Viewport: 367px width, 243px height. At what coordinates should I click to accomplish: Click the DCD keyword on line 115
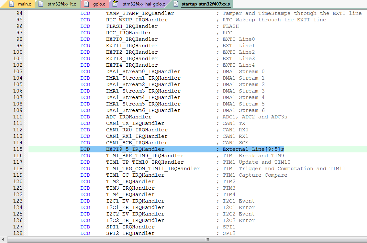(85, 149)
